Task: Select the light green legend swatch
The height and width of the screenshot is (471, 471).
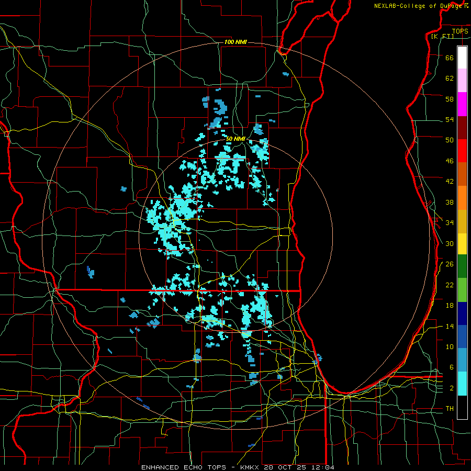Action: (x=462, y=290)
